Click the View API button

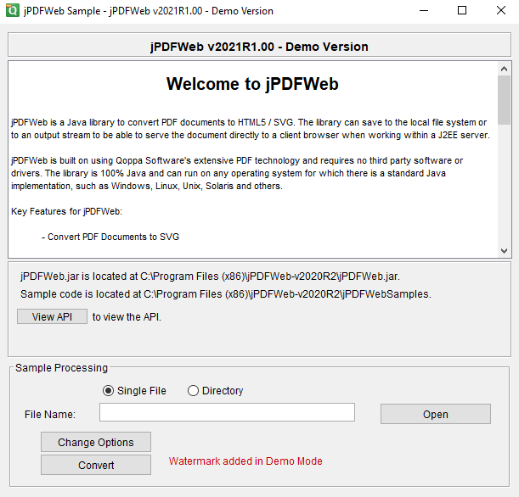tap(53, 316)
